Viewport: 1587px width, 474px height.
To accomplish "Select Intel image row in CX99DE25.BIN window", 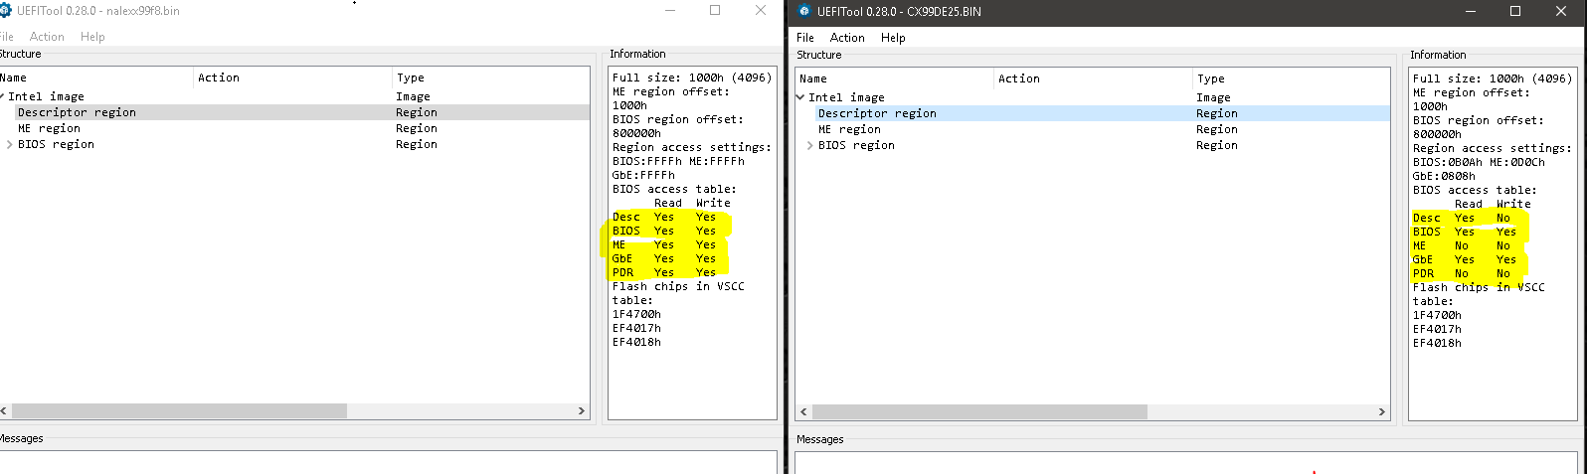I will click(1092, 97).
